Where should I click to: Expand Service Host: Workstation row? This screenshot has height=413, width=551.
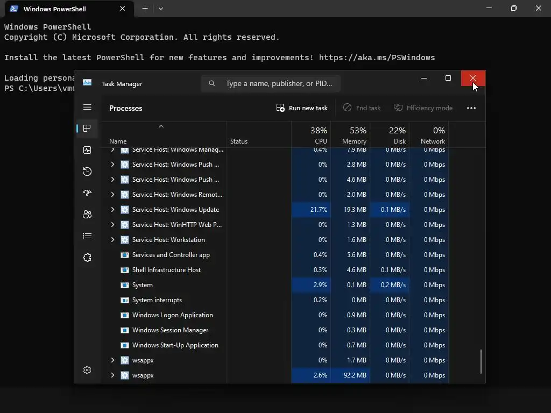click(112, 239)
